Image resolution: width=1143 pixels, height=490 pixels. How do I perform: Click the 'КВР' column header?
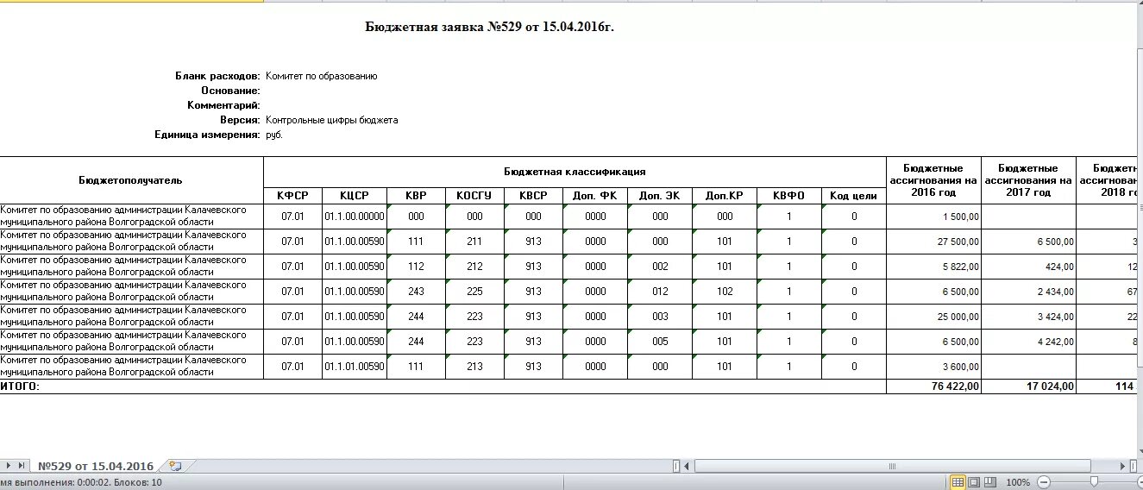point(416,196)
